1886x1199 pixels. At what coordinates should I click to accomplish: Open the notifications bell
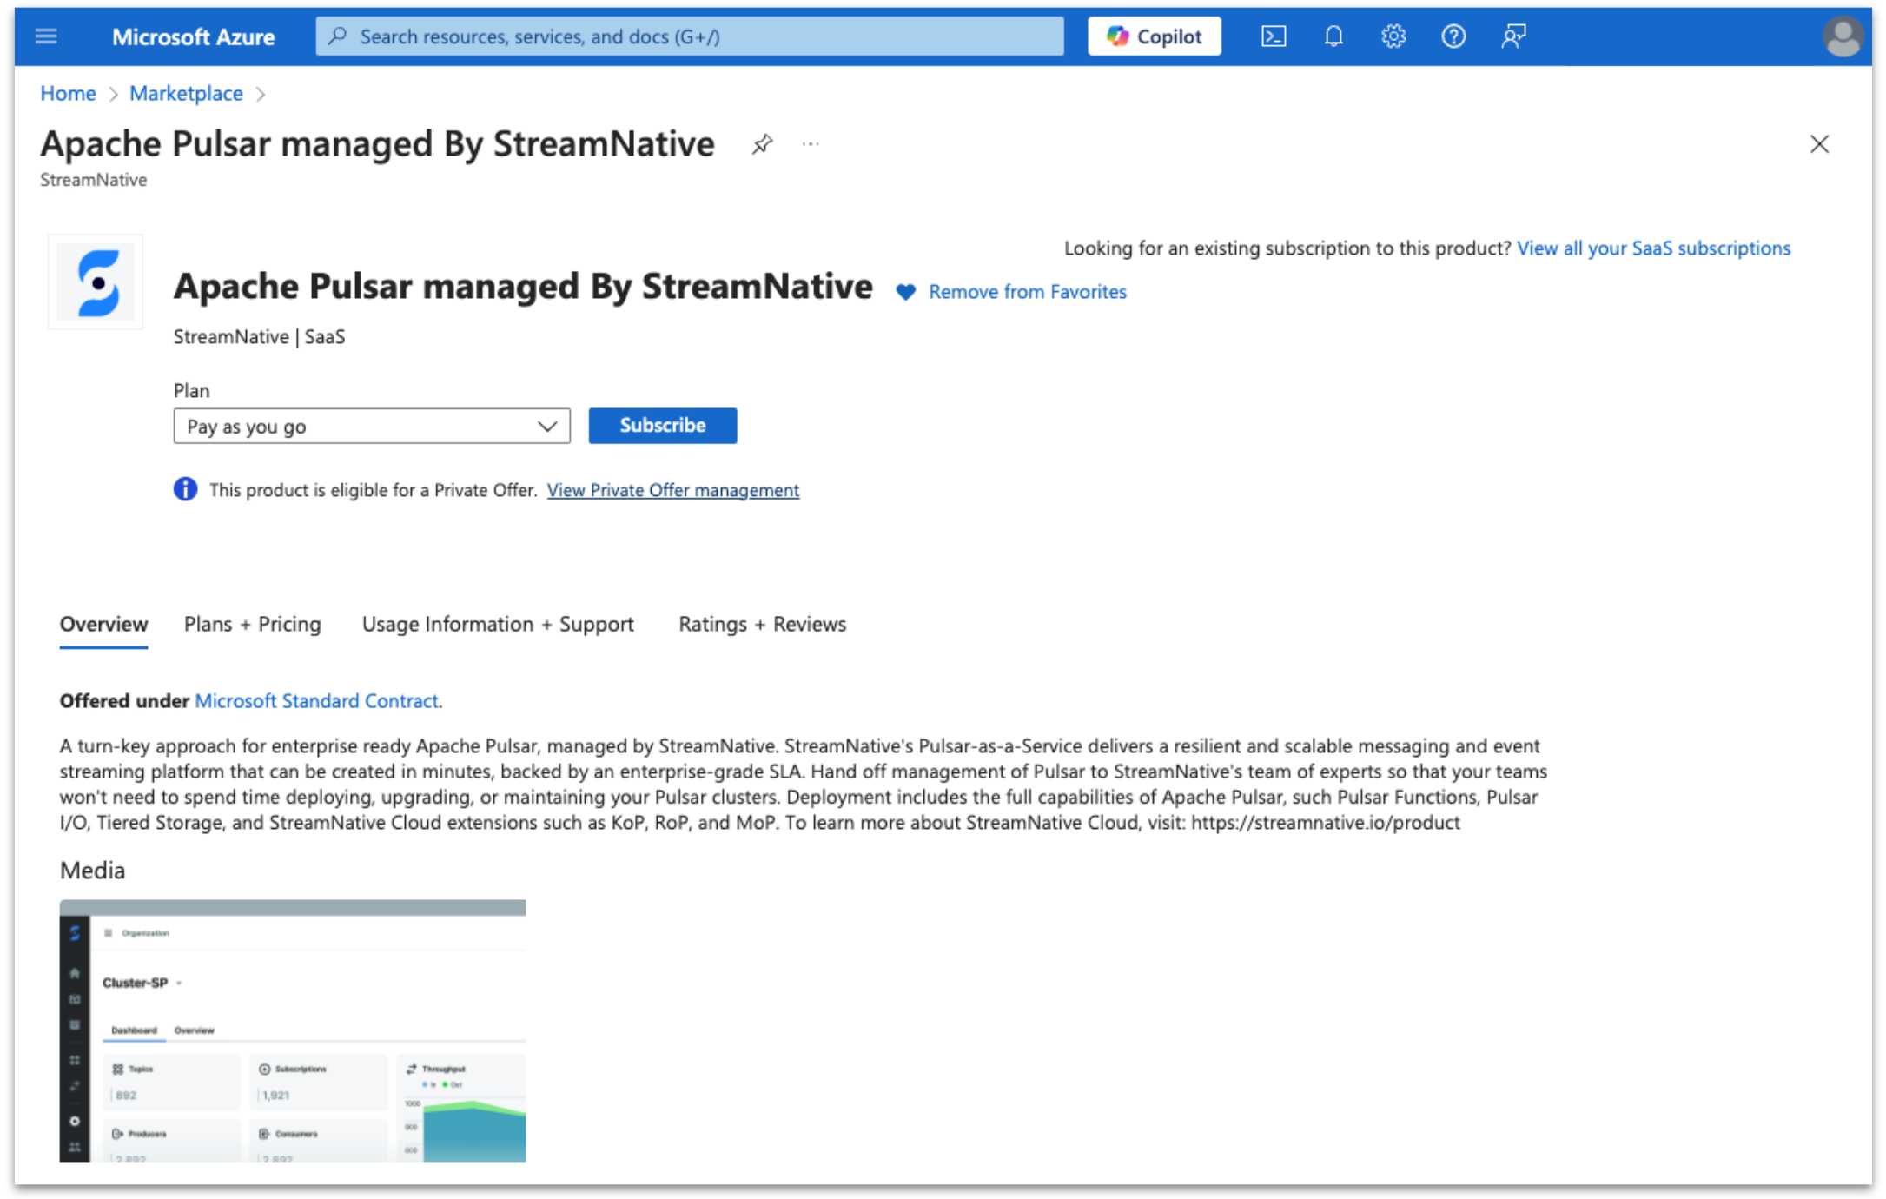[x=1333, y=36]
